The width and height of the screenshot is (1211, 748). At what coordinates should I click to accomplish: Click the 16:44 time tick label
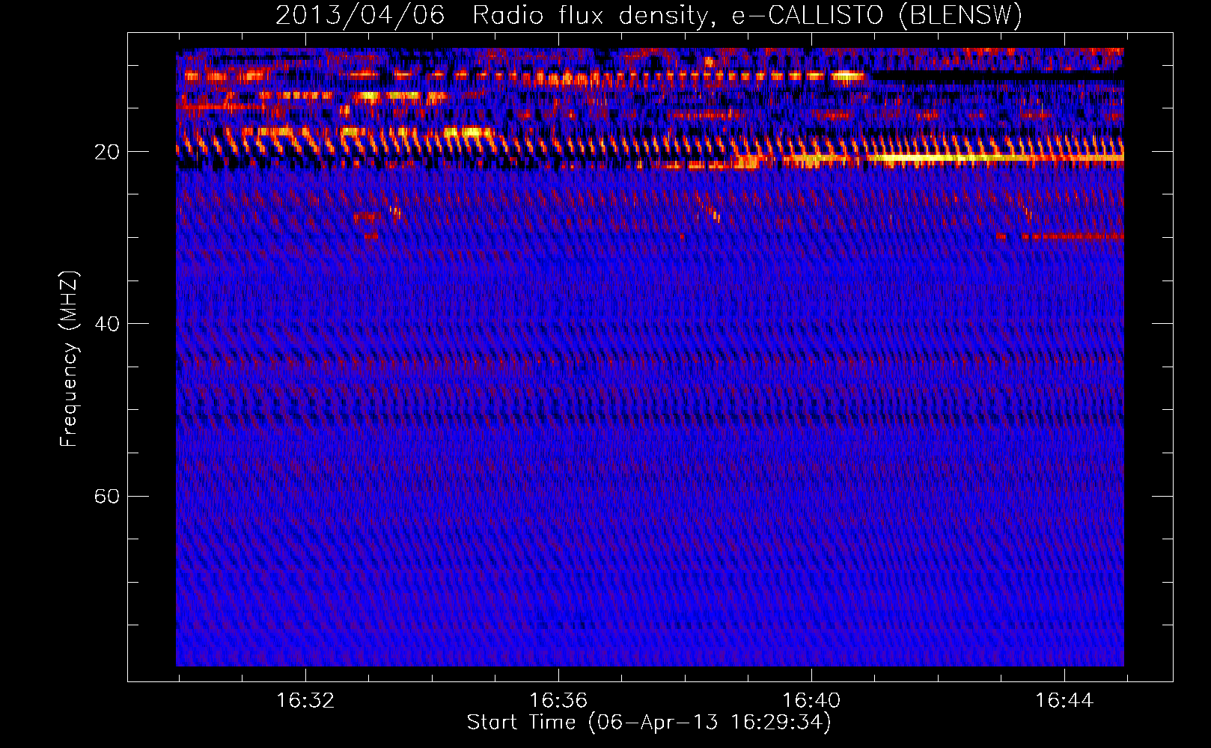pyautogui.click(x=1064, y=701)
